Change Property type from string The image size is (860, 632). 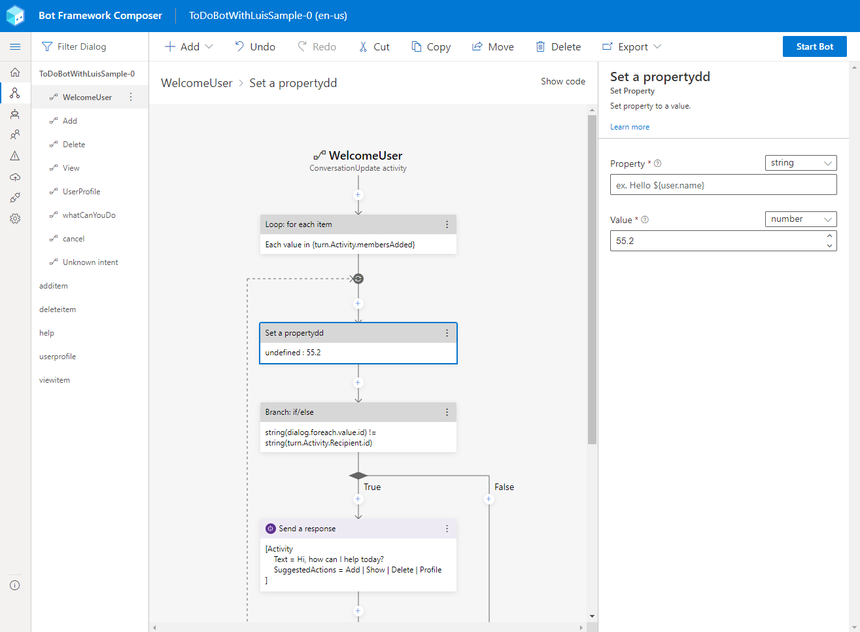click(x=801, y=163)
